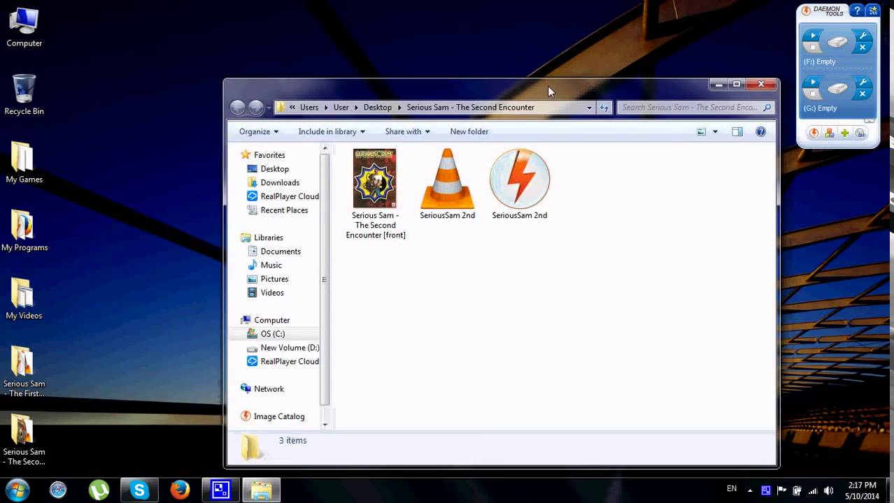Click the Daemon Tools gadget star icon
The height and width of the screenshot is (503, 894).
tap(872, 10)
